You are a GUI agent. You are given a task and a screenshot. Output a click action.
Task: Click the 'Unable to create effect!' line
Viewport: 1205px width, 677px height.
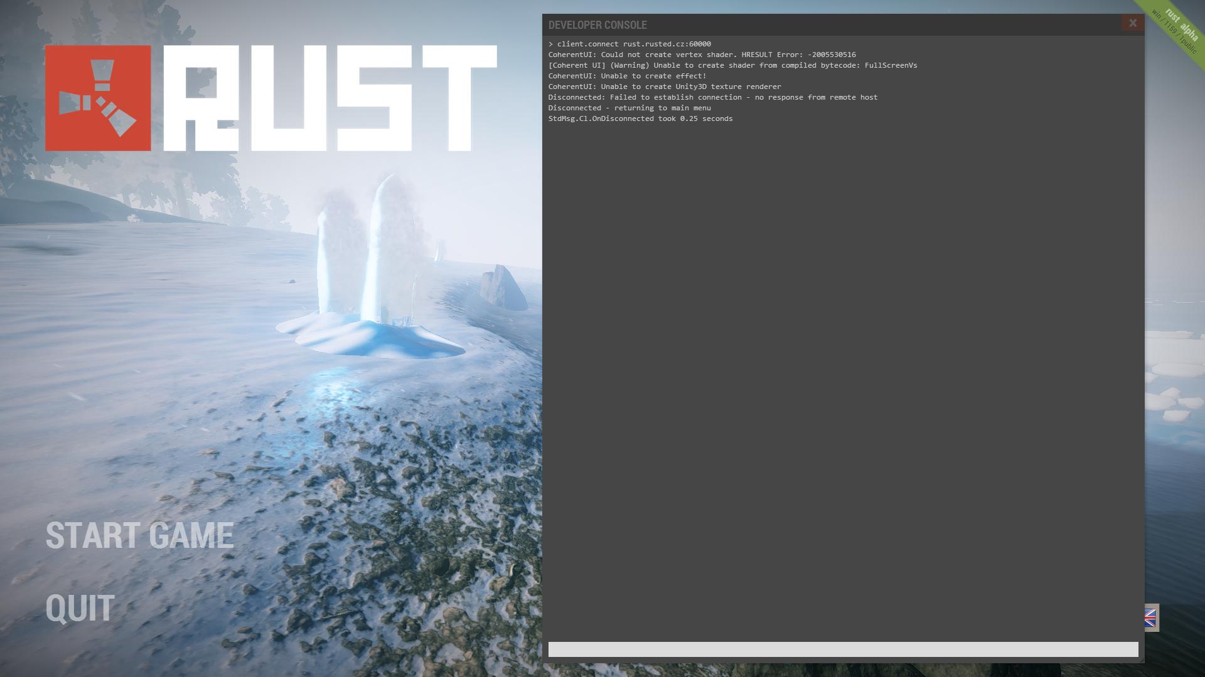click(627, 76)
